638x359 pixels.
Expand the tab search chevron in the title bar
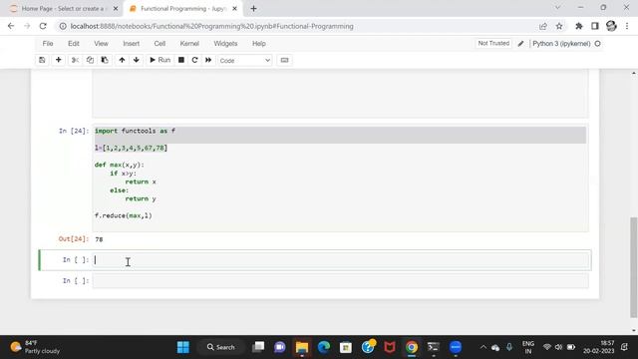(x=558, y=7)
